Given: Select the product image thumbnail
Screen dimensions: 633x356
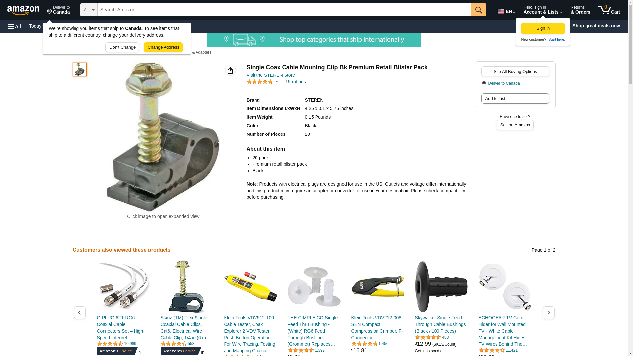Looking at the screenshot, I should pyautogui.click(x=80, y=70).
